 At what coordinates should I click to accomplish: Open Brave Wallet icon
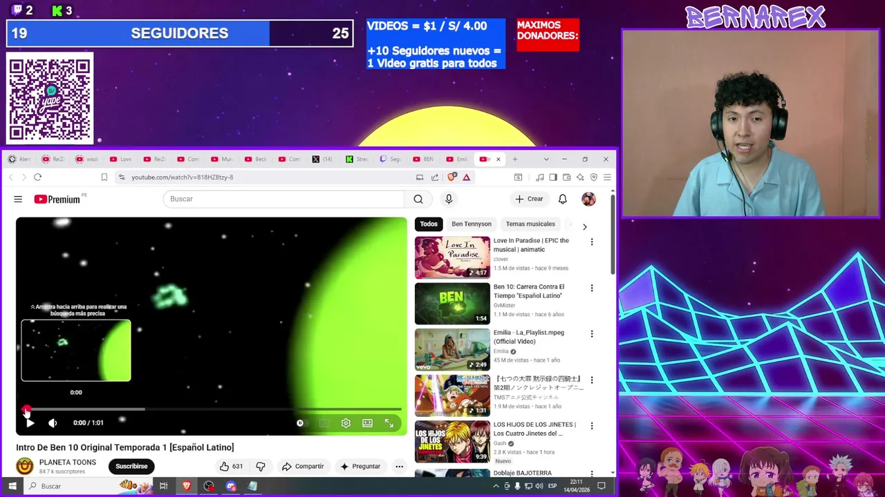[567, 177]
